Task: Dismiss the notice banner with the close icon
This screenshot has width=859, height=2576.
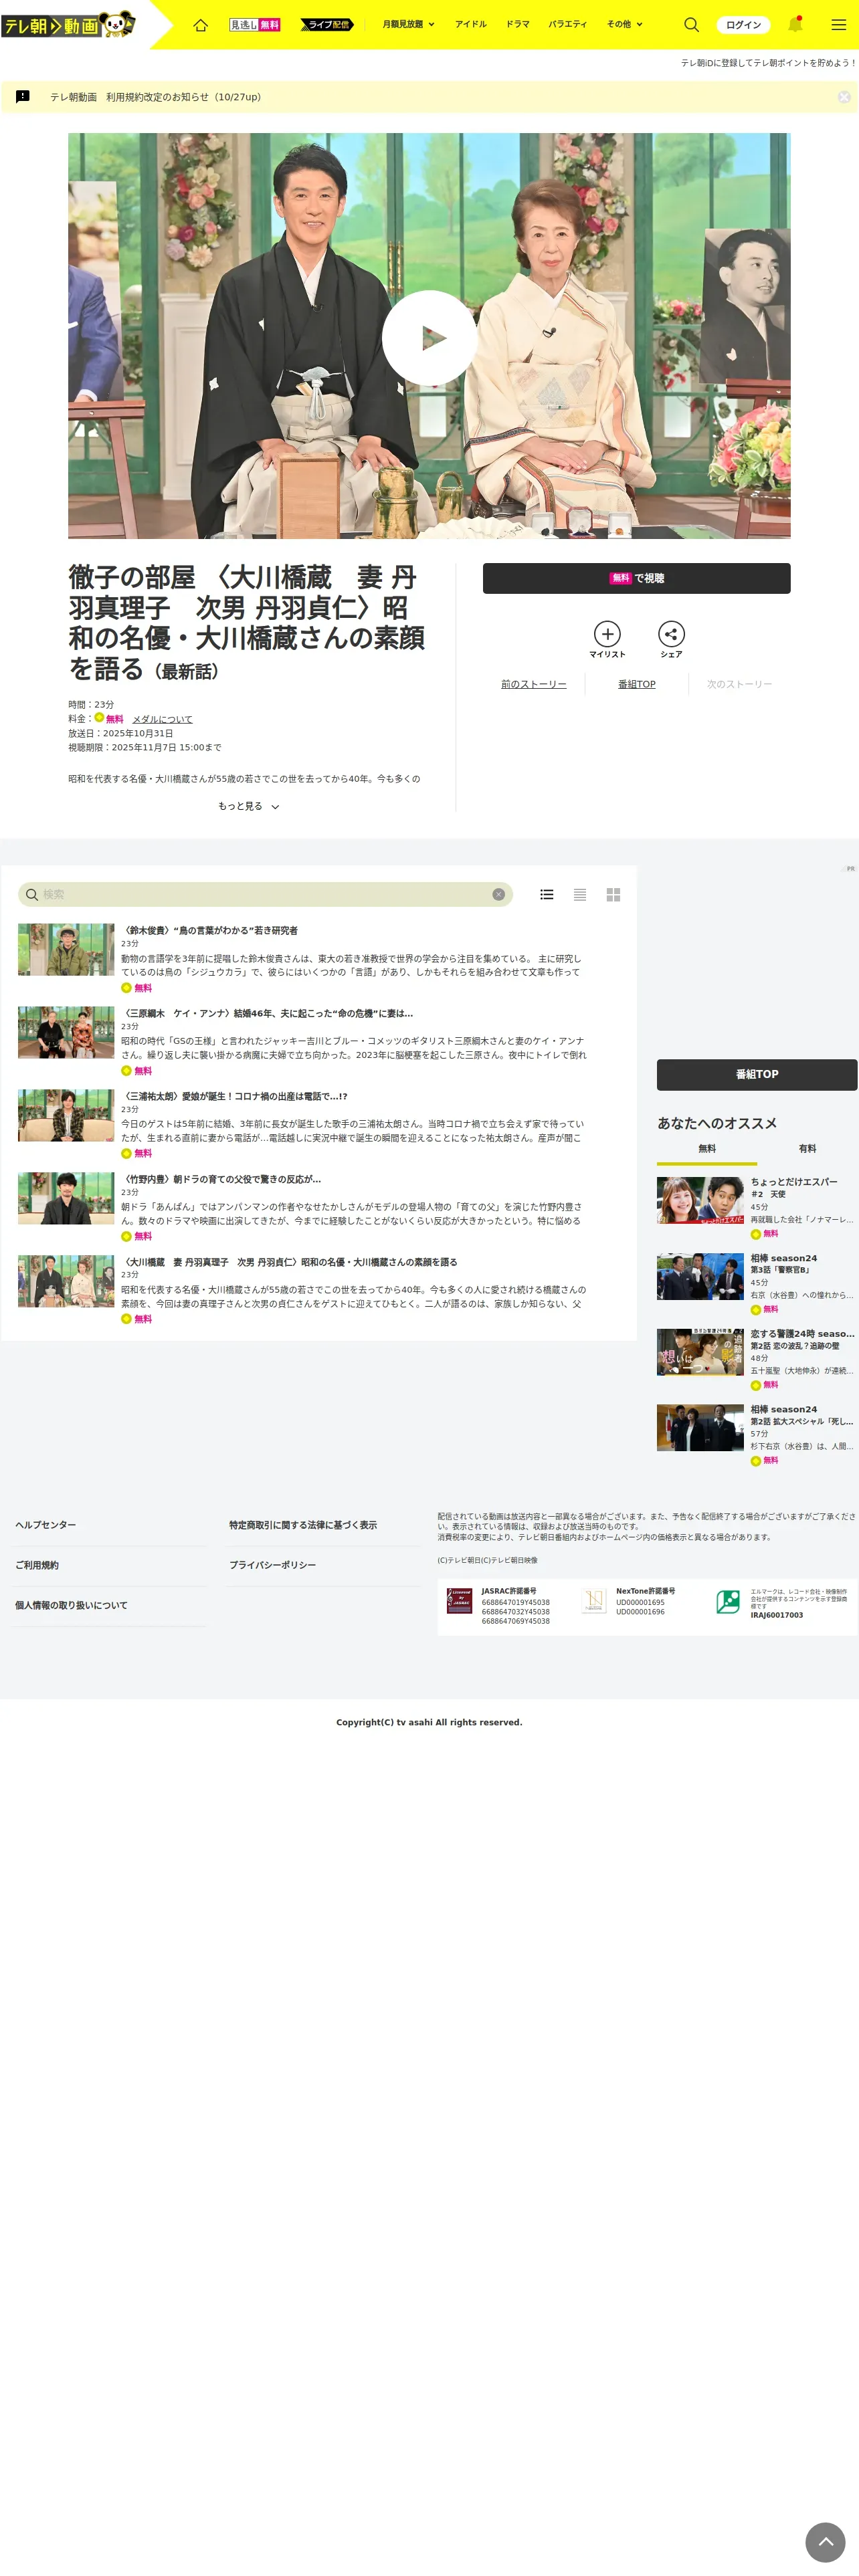Action: pos(844,97)
